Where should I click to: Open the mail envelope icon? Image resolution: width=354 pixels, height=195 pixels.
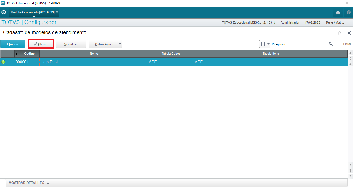pos(338,12)
